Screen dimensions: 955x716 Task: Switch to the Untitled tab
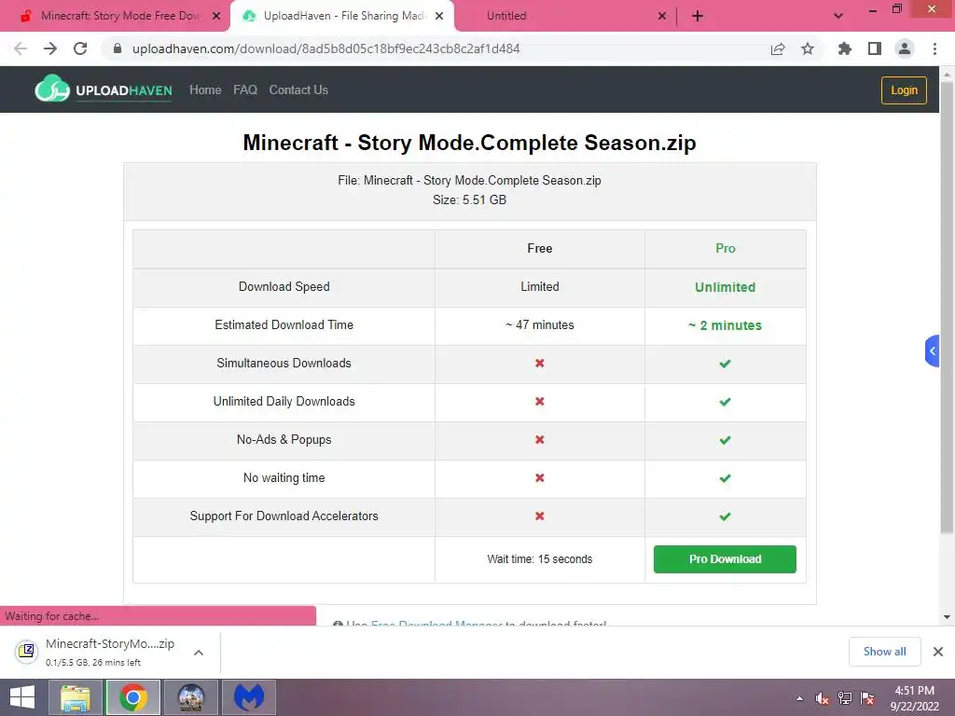(x=566, y=16)
